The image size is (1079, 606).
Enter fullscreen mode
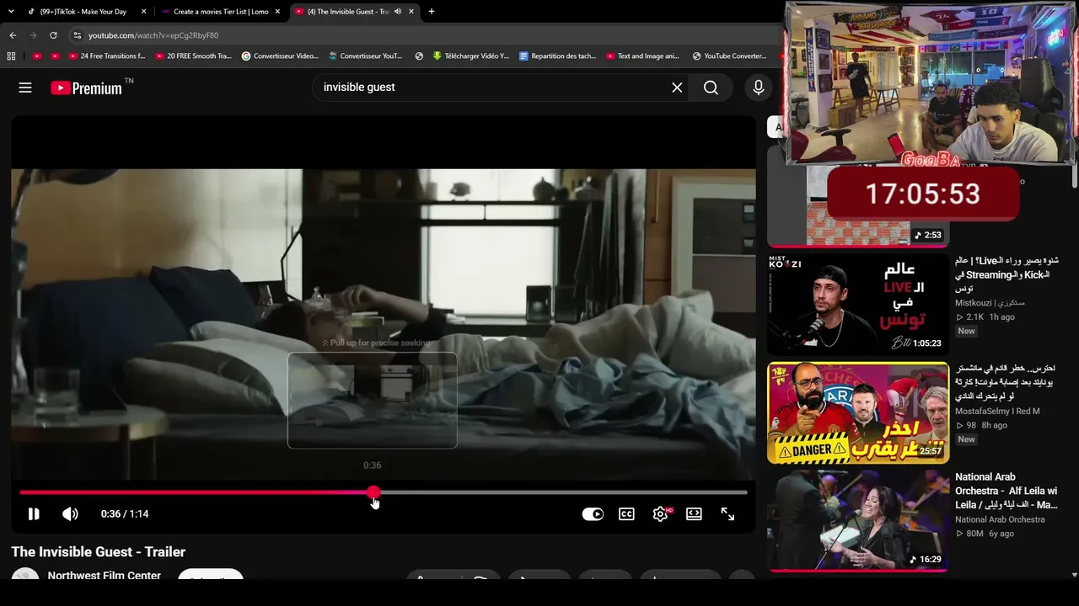[x=727, y=514]
